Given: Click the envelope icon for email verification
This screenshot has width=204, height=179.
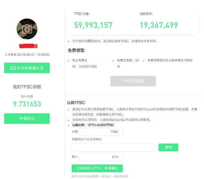Looking at the screenshot, I should tap(13, 68).
